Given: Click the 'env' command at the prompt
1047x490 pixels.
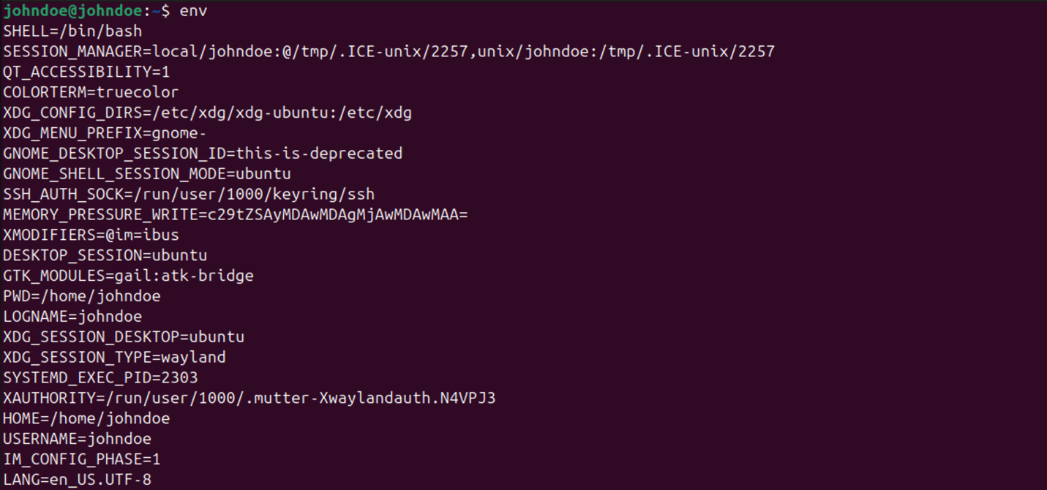Looking at the screenshot, I should tap(193, 11).
